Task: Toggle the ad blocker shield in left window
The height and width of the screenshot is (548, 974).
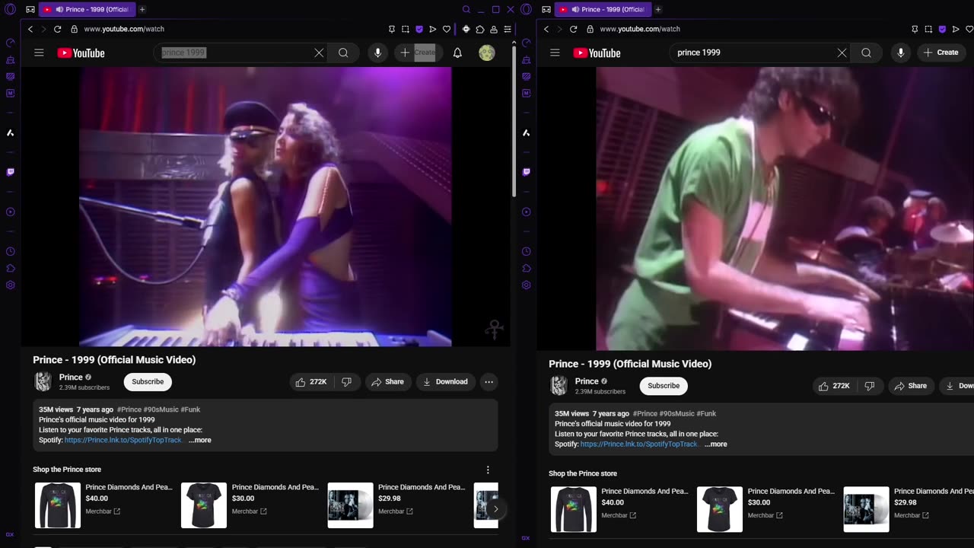Action: pyautogui.click(x=419, y=29)
